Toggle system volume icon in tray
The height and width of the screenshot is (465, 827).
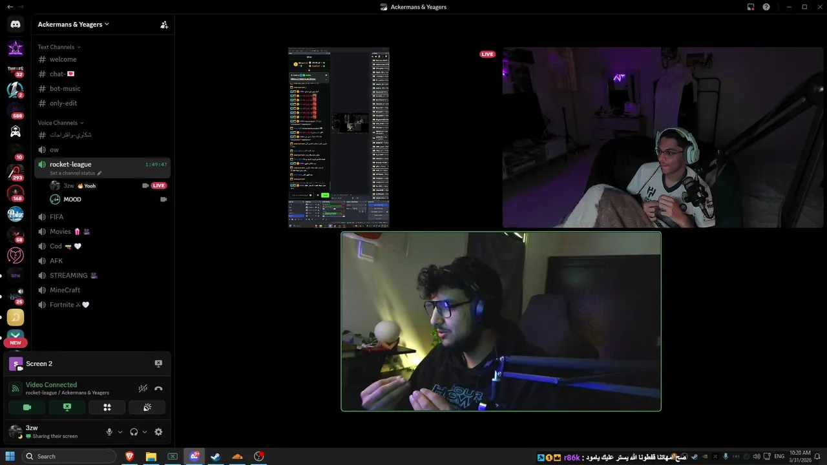pyautogui.click(x=756, y=457)
